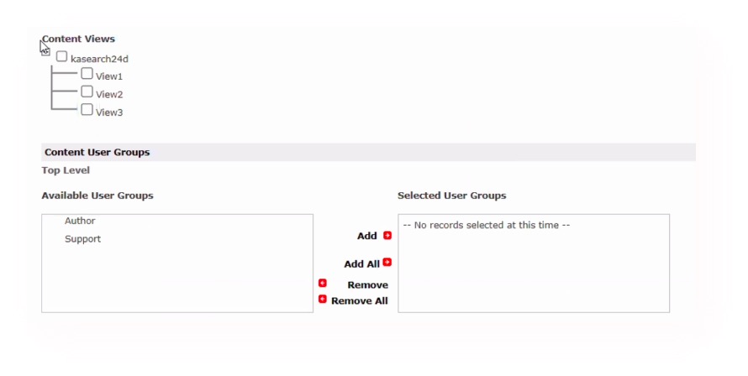Click the Remove All text label

pyautogui.click(x=359, y=300)
